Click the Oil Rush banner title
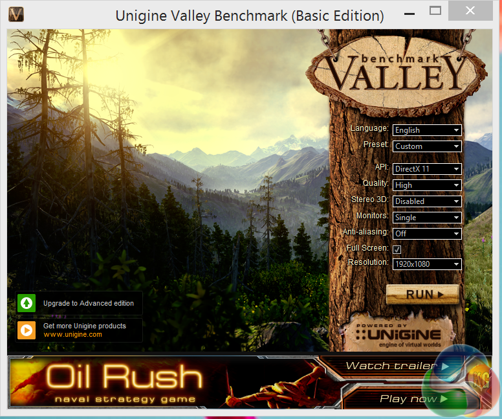 coord(125,376)
